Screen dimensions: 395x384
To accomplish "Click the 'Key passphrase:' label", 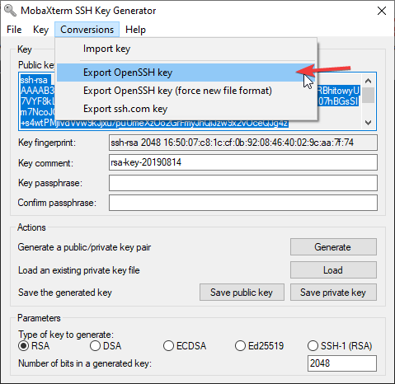I will tap(50, 183).
